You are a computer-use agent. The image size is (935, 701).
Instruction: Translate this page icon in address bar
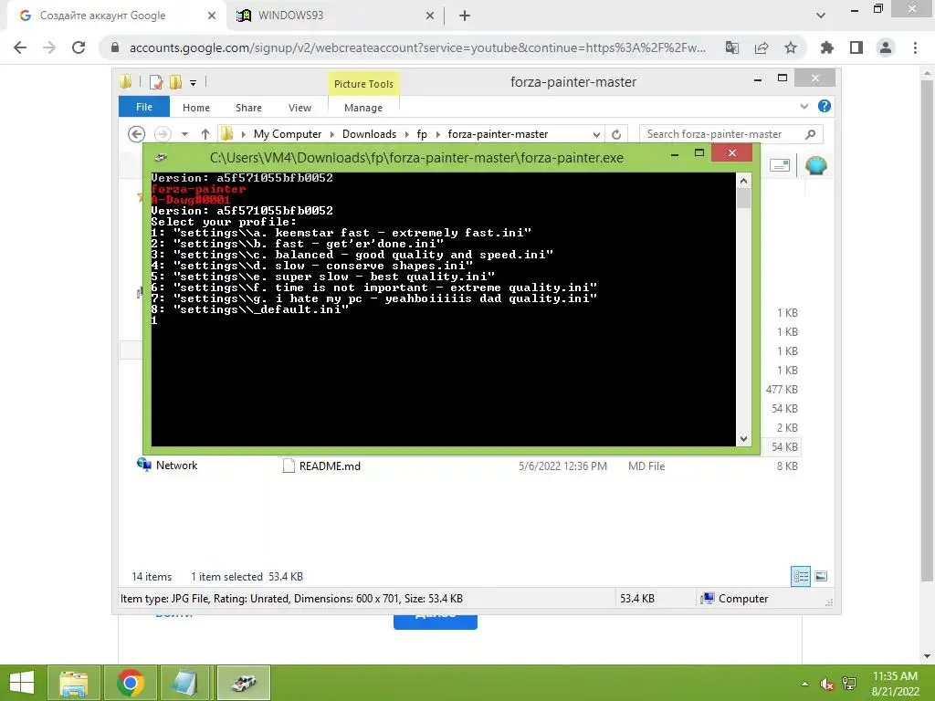732,47
